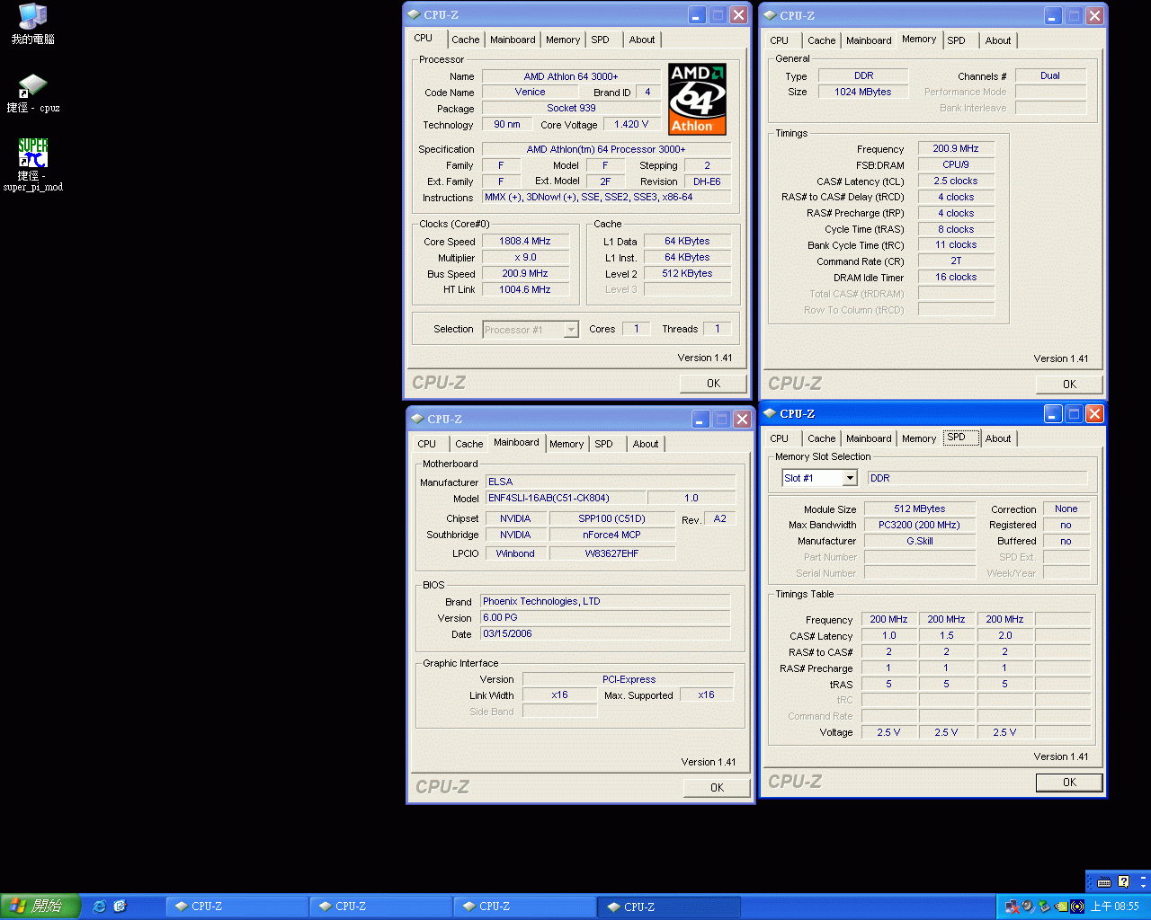Click the Level 2 cache value '512 KBytes'
Viewport: 1151px width, 920px height.
coord(687,273)
